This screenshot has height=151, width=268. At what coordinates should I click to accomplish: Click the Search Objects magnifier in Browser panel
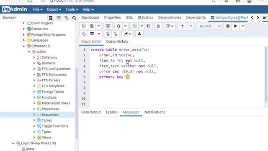point(74,18)
